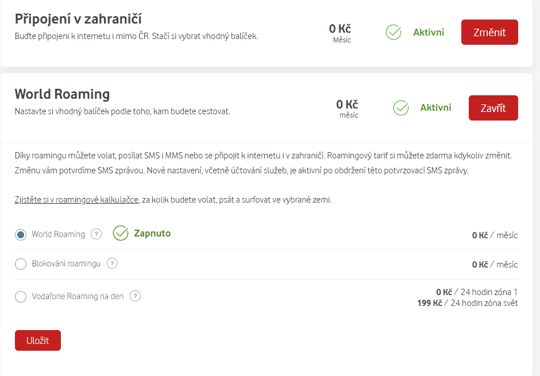The image size is (540, 376).
Task: Click help icon beside Blokování roamingu
Action: [x=112, y=263]
